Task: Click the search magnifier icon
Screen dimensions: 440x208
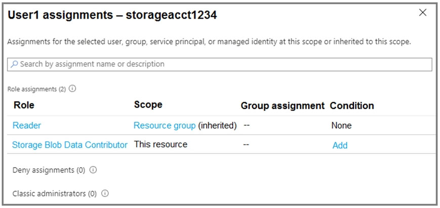Action: coord(14,65)
